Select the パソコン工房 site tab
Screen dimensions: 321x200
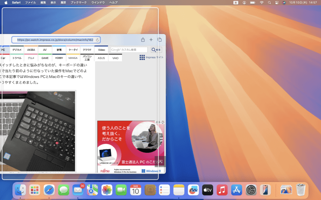click(x=87, y=58)
